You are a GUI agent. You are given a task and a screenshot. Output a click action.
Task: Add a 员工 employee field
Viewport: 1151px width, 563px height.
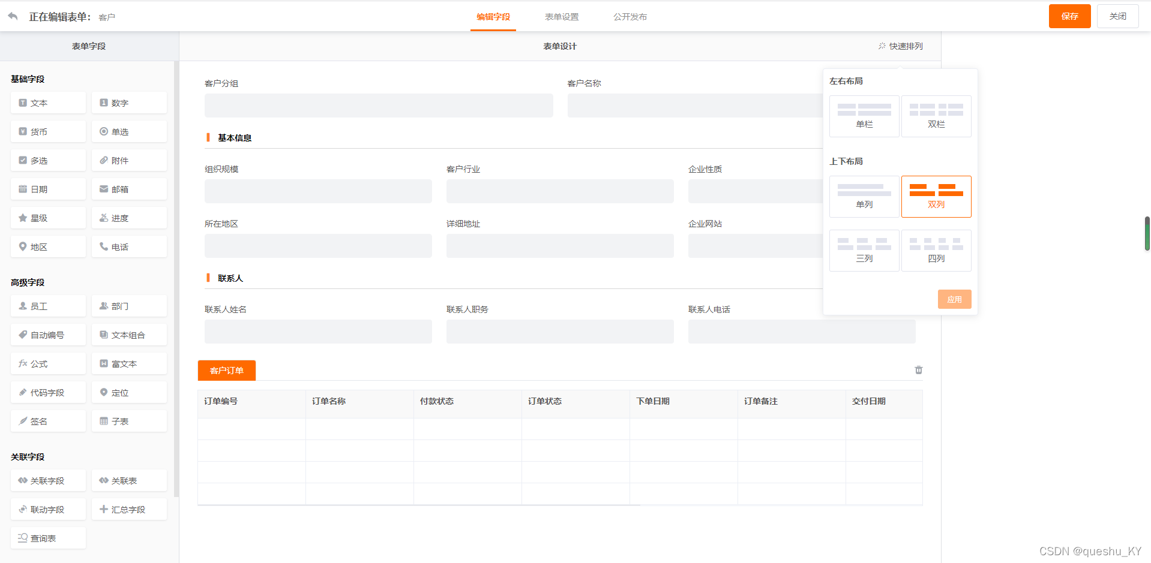pos(48,306)
